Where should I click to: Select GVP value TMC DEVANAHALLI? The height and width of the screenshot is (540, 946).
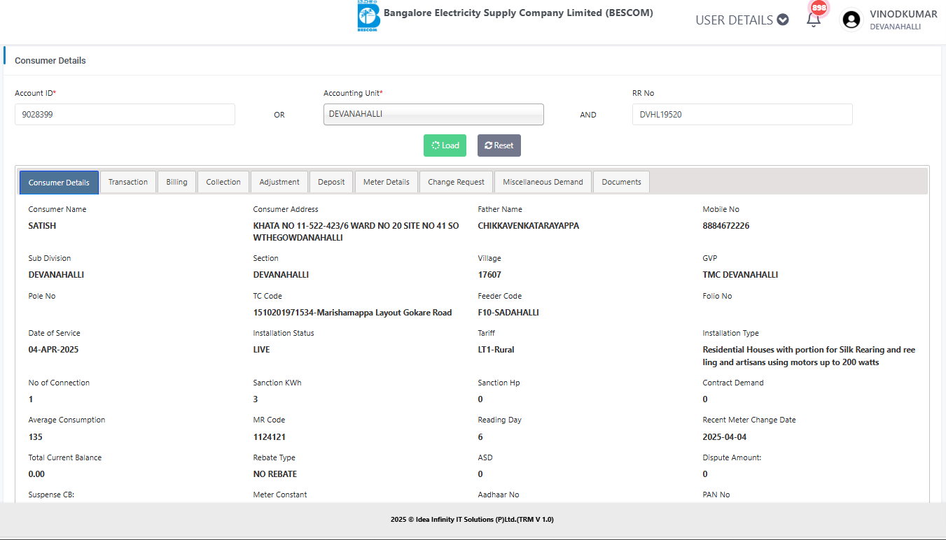coord(740,275)
